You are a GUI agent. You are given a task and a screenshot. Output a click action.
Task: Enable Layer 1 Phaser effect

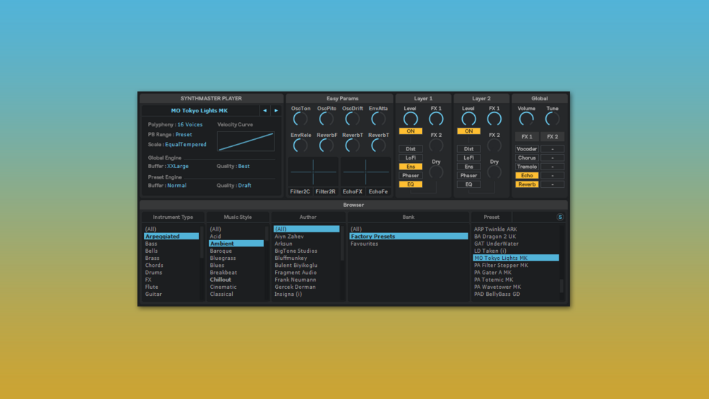[411, 176]
